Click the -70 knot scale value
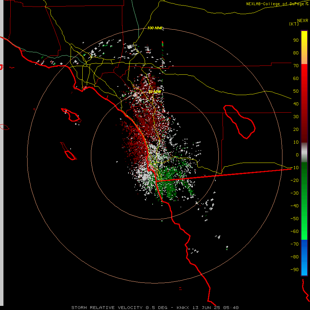Image resolution: width=310 pixels, height=310 pixels. (294, 244)
